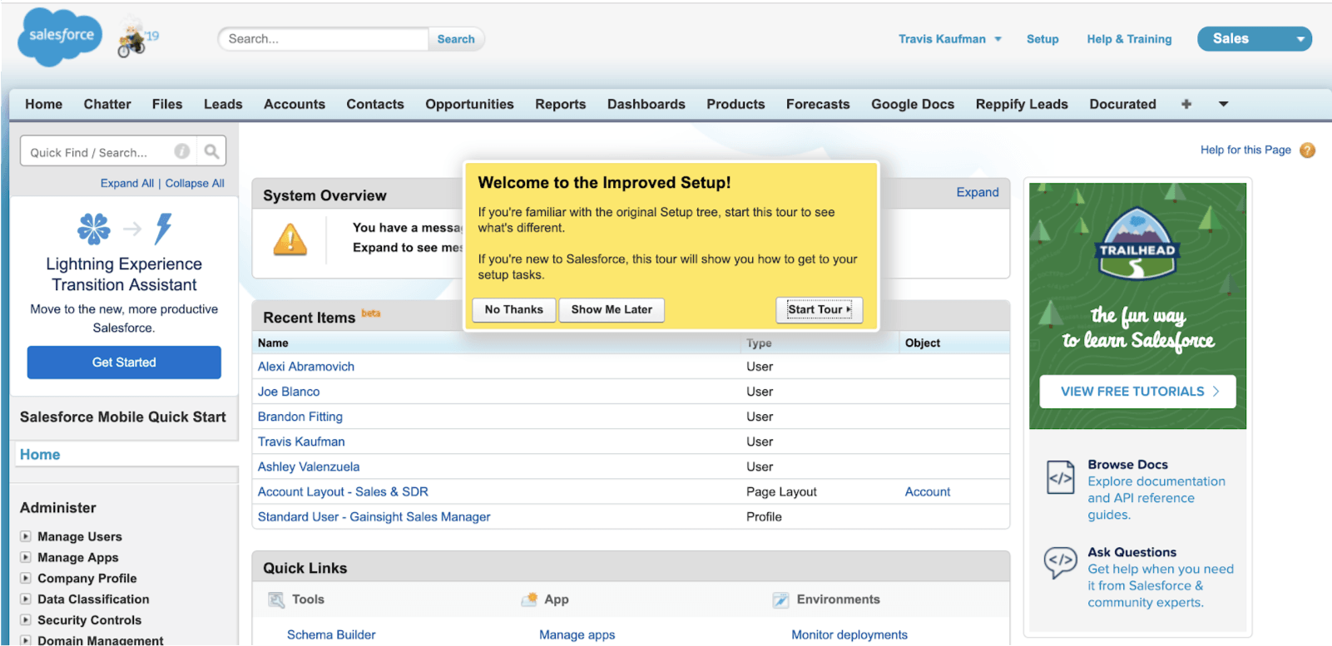Switch to the Dashboards tab
This screenshot has width=1332, height=646.
646,104
